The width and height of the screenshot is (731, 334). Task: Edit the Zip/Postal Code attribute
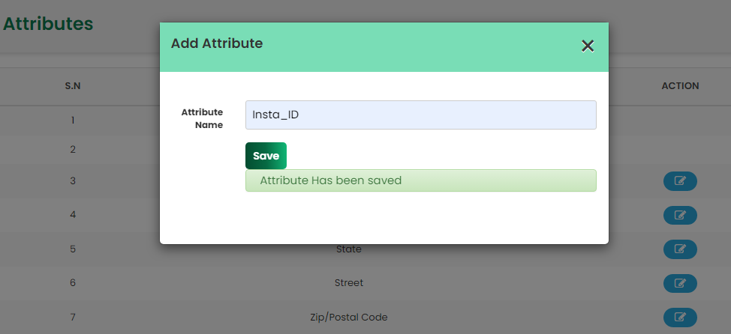(x=680, y=318)
